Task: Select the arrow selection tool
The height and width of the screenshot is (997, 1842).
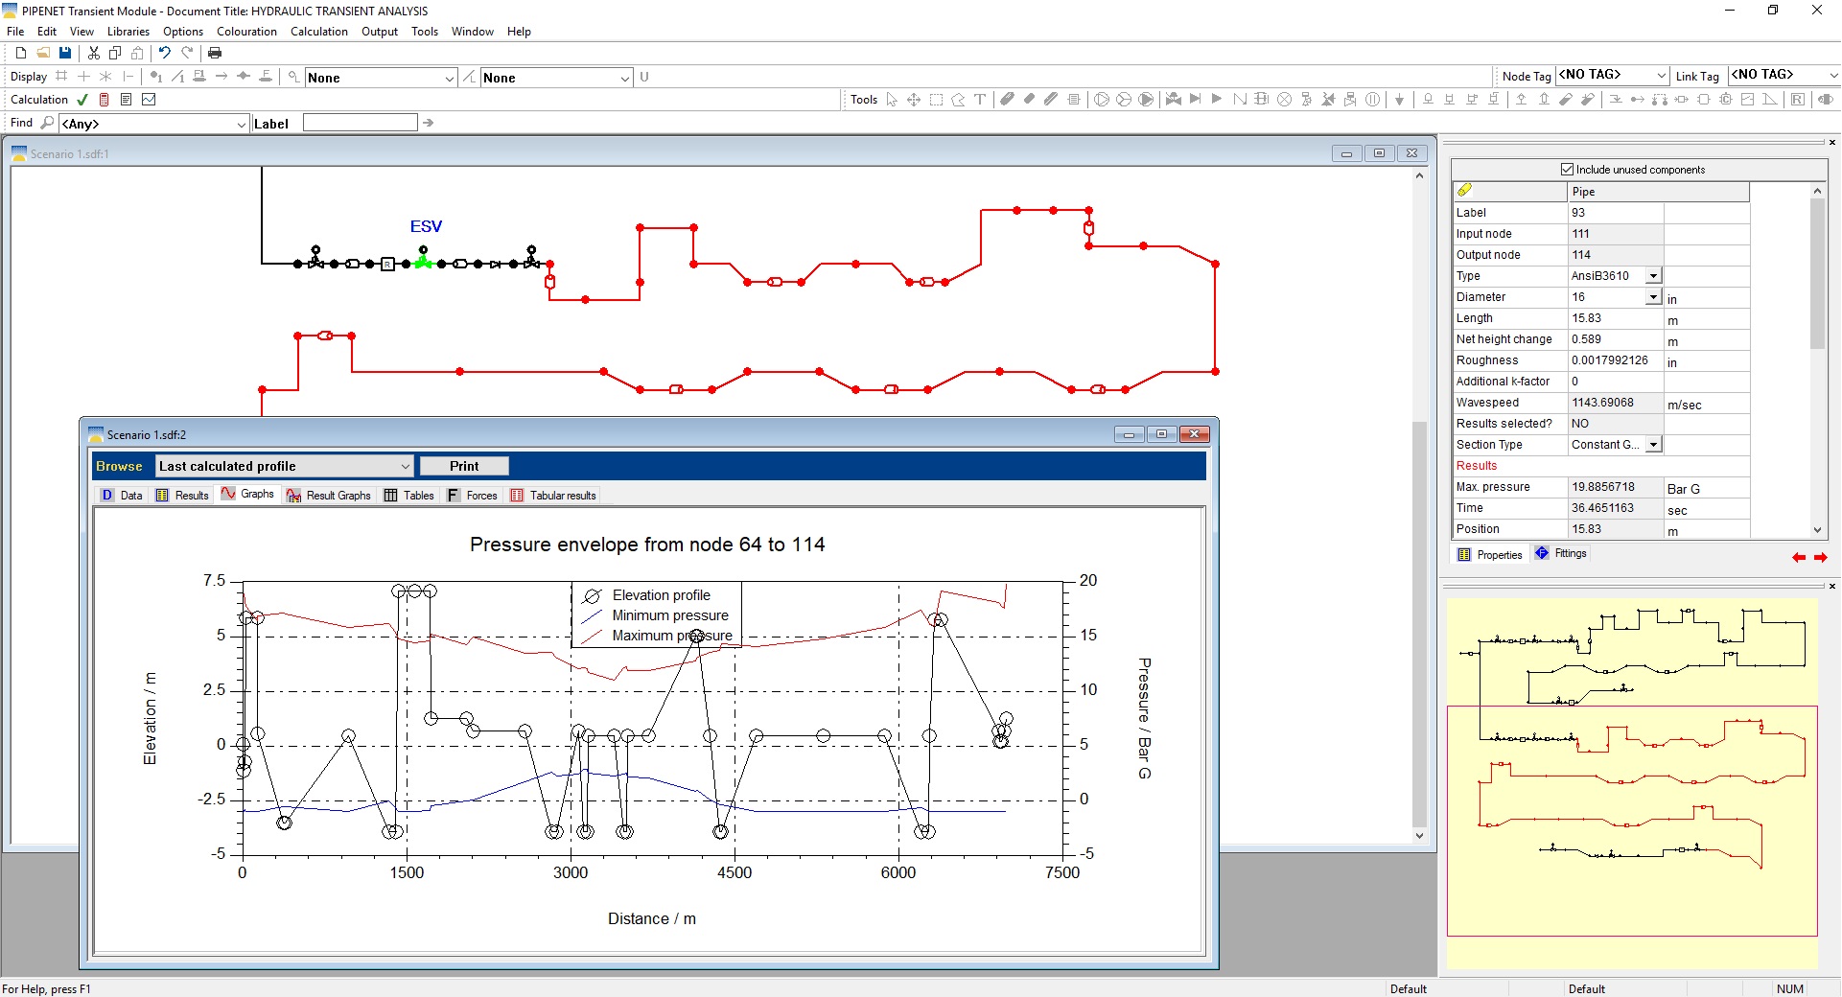Action: click(x=892, y=99)
